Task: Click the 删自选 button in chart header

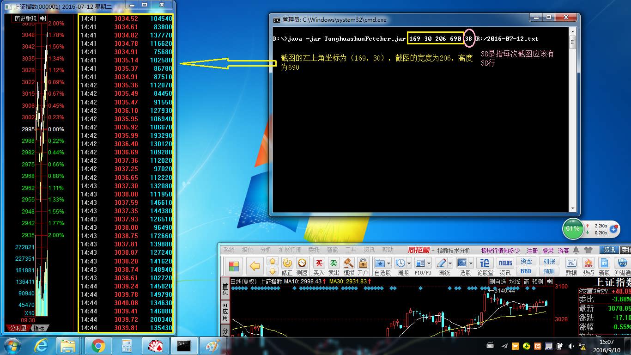Action: pyautogui.click(x=498, y=282)
